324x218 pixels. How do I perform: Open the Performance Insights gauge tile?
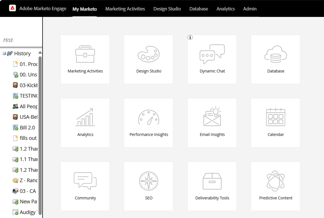tap(148, 123)
